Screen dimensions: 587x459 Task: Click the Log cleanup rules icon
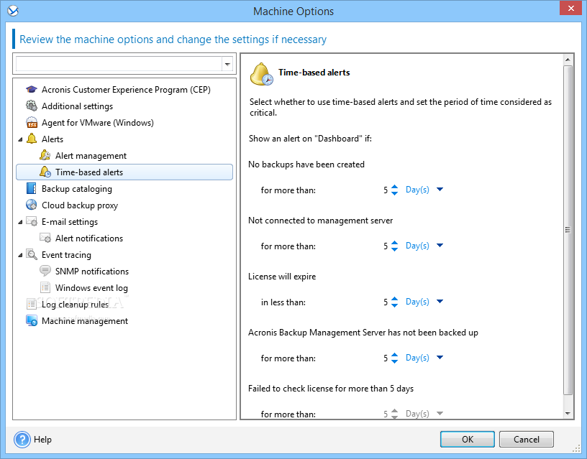32,304
